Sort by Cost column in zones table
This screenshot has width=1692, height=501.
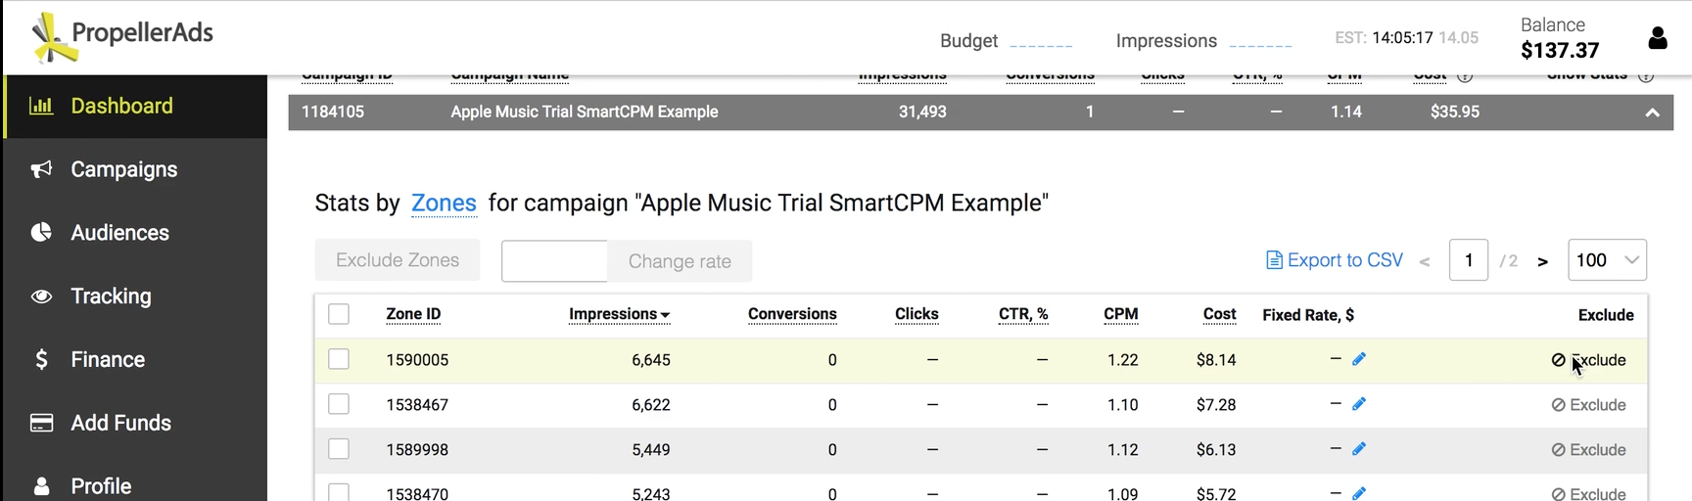tap(1220, 314)
